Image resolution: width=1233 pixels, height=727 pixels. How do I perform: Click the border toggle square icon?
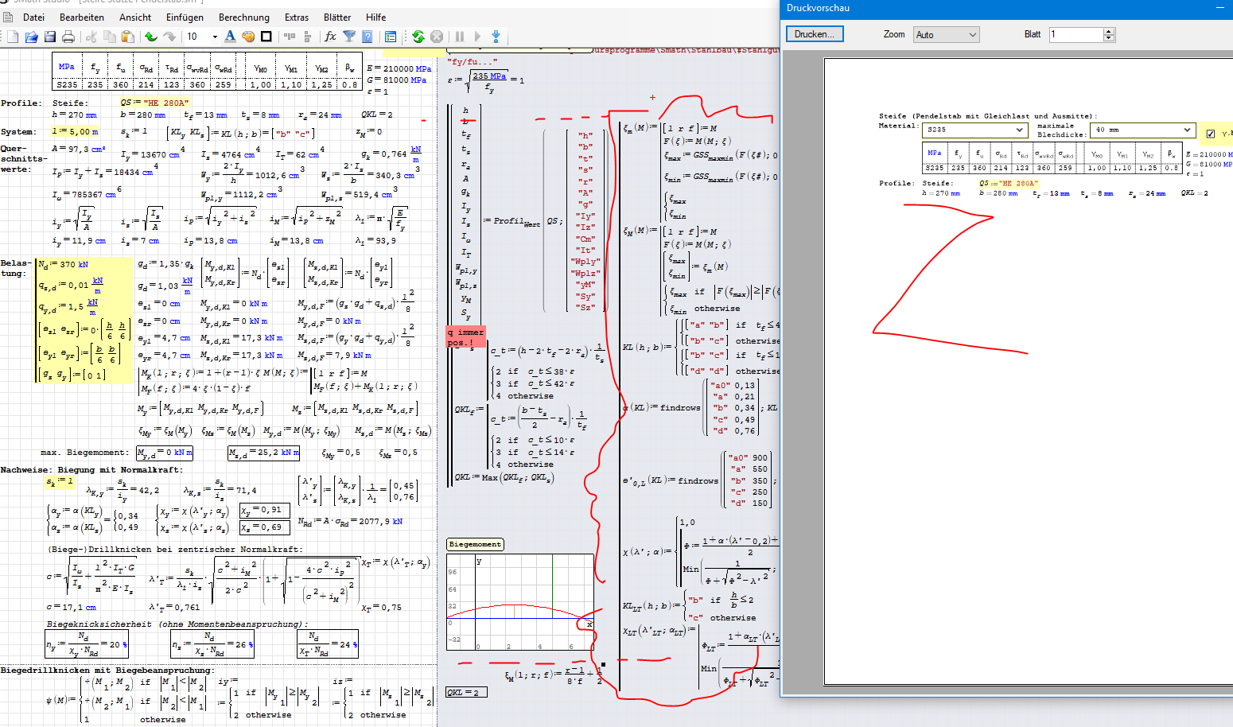(x=266, y=37)
